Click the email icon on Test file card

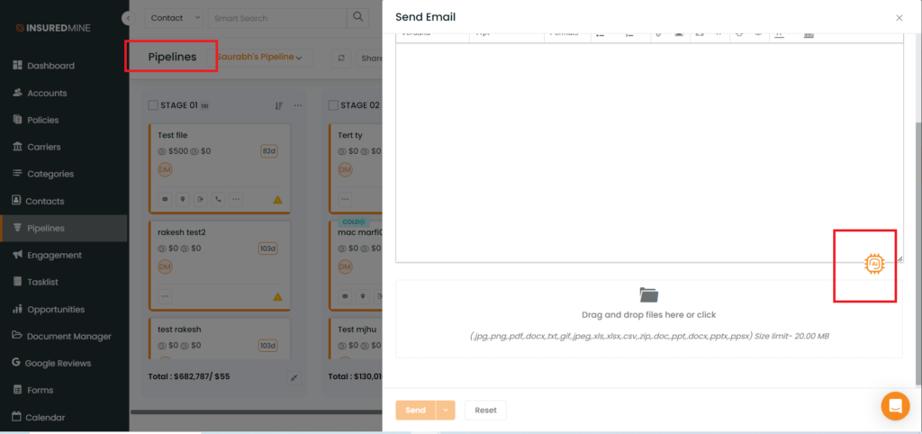[164, 199]
